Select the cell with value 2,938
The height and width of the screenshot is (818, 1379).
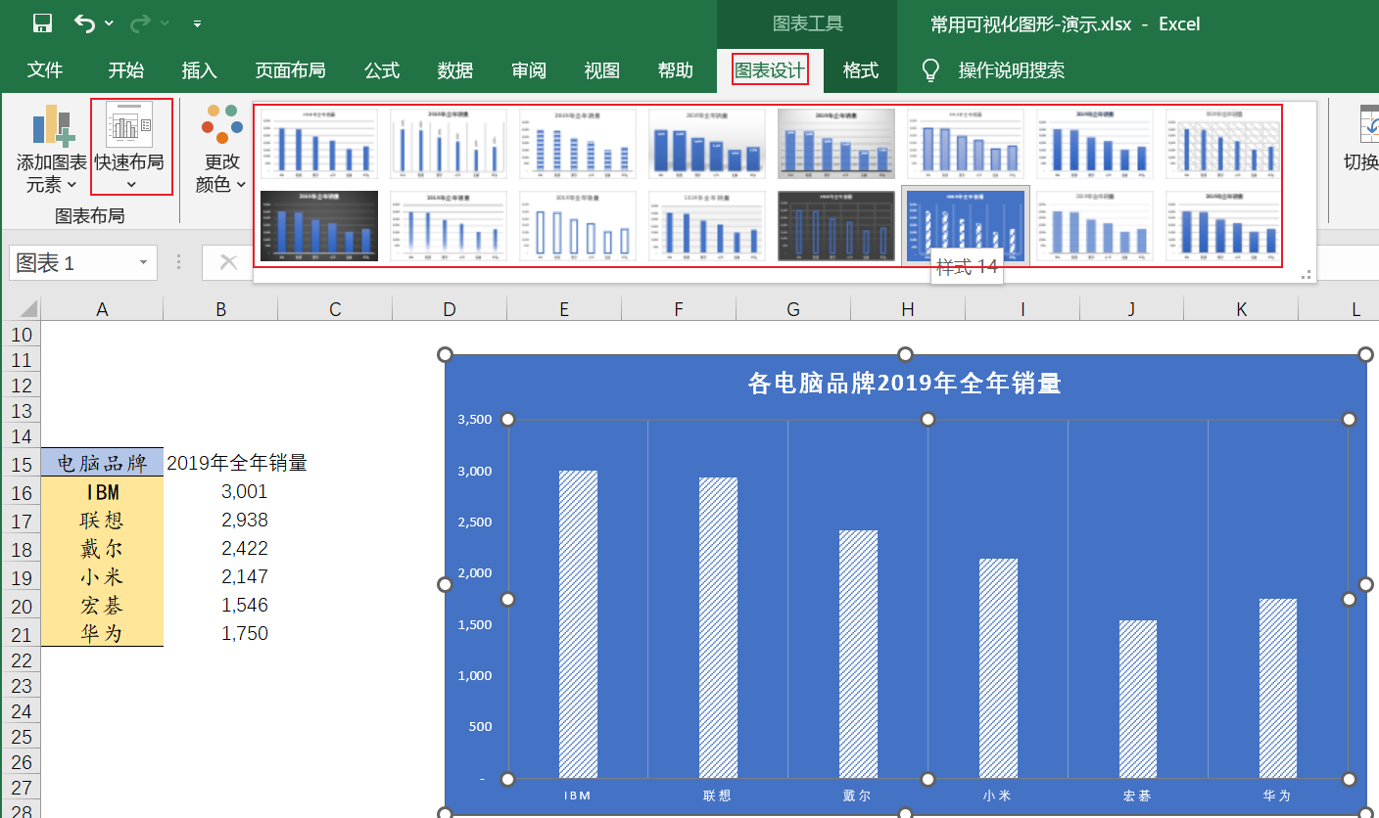220,520
